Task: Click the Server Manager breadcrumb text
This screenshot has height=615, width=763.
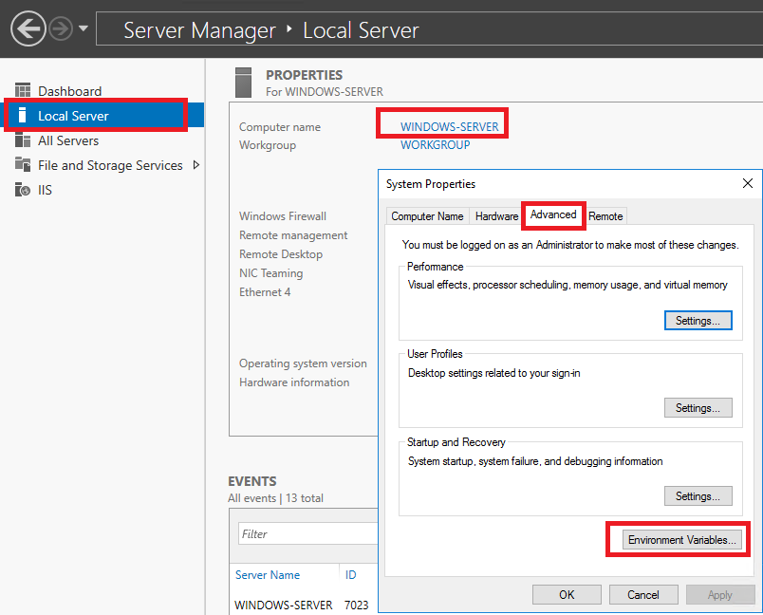Action: tap(199, 30)
